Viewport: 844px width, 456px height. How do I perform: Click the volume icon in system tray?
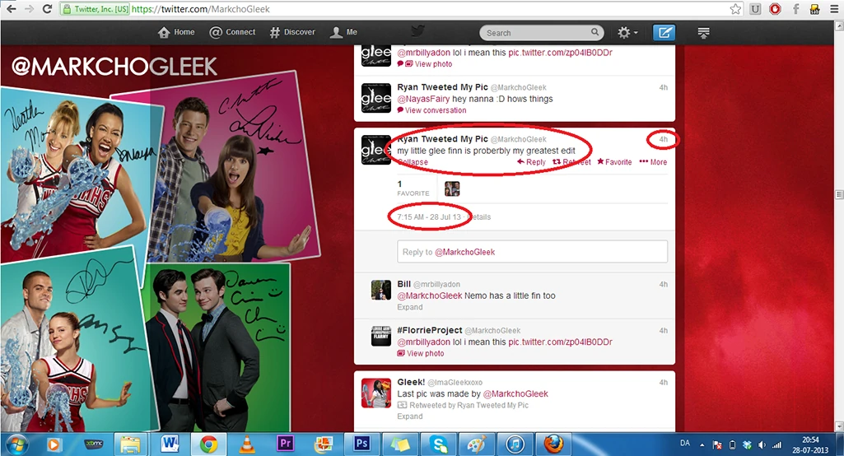[x=762, y=444]
